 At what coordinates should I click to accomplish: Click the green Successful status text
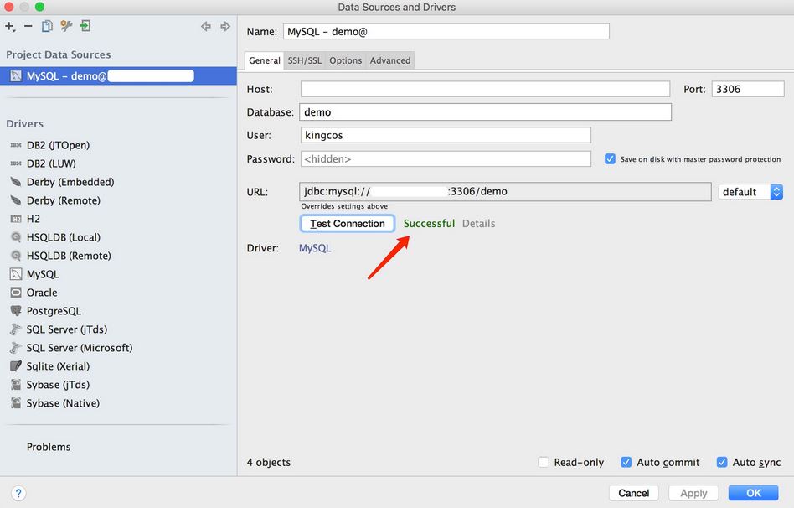(429, 224)
